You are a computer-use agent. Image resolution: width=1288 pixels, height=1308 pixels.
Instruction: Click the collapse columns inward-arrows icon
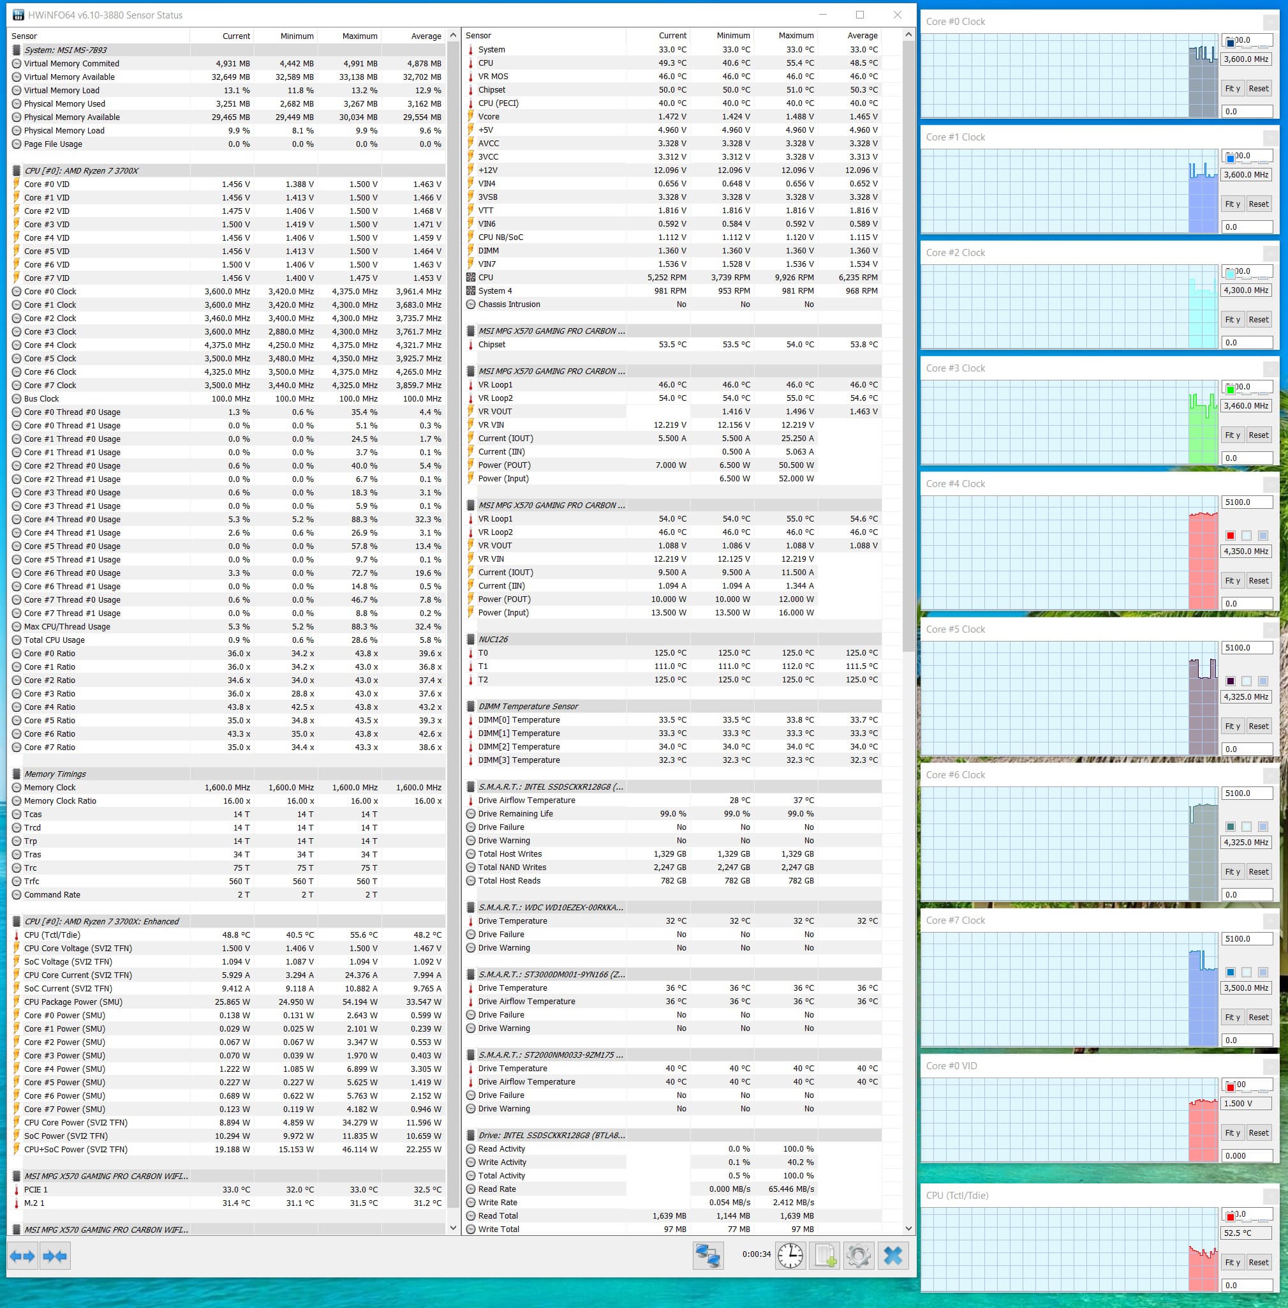coord(55,1256)
